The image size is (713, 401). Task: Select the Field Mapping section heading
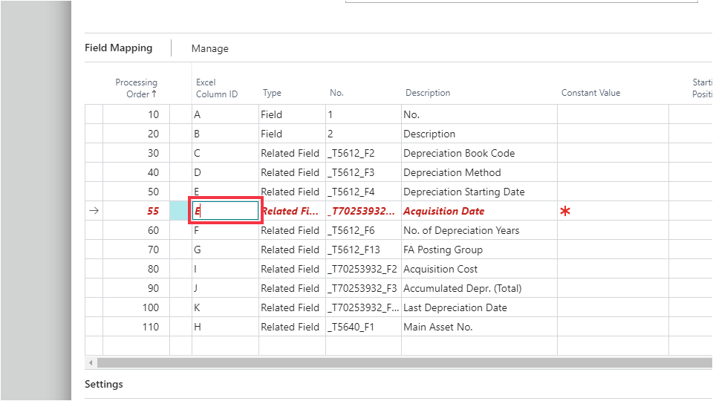118,48
